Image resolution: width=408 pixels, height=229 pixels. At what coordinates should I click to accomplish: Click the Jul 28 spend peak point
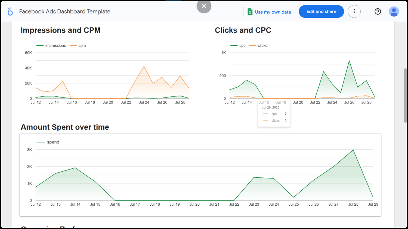coord(353,150)
